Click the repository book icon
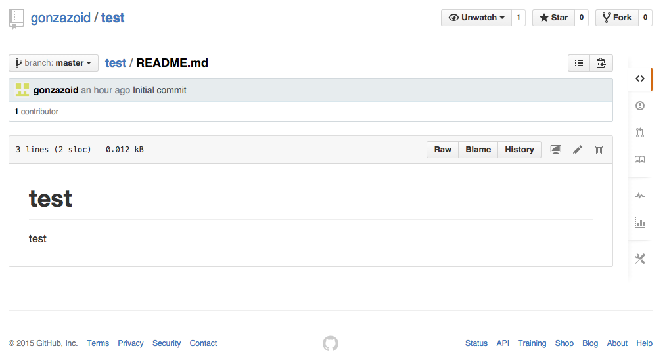The width and height of the screenshot is (669, 361). (16, 19)
